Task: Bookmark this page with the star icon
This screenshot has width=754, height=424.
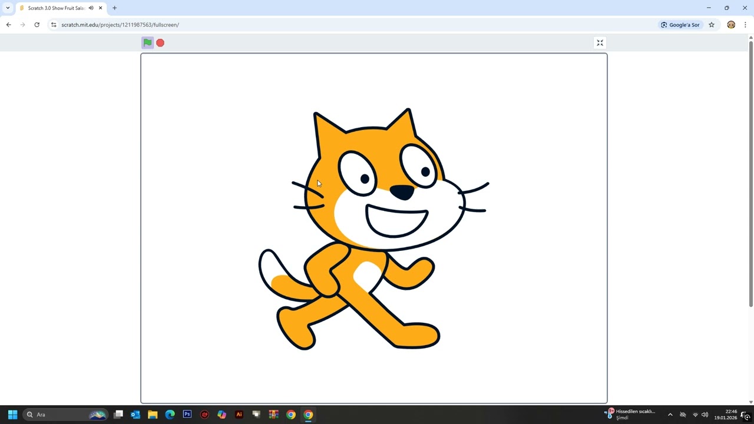Action: click(x=712, y=25)
